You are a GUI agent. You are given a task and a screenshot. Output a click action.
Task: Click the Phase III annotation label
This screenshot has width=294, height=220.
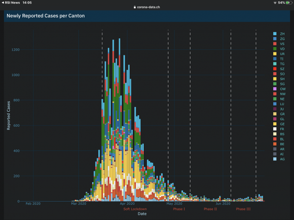[243, 209]
